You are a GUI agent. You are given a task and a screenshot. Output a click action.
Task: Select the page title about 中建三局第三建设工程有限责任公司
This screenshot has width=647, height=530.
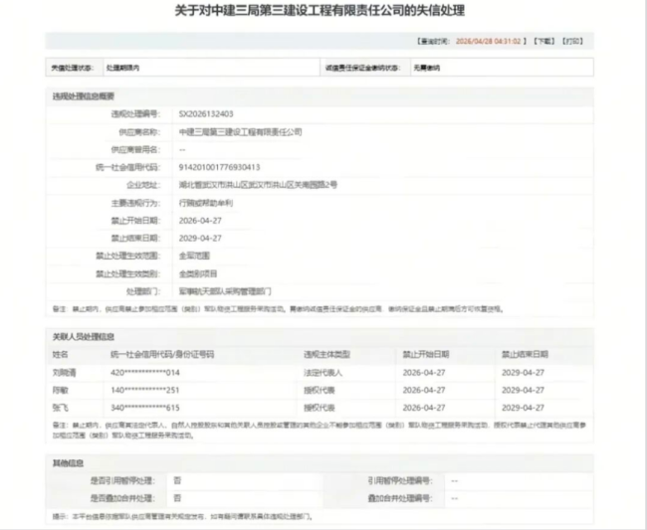pyautogui.click(x=320, y=10)
